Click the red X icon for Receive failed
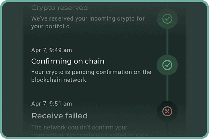 pos(168,111)
